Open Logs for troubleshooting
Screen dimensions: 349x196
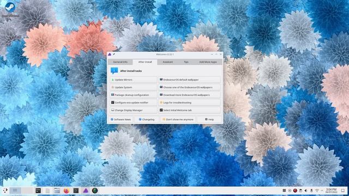click(x=189, y=102)
